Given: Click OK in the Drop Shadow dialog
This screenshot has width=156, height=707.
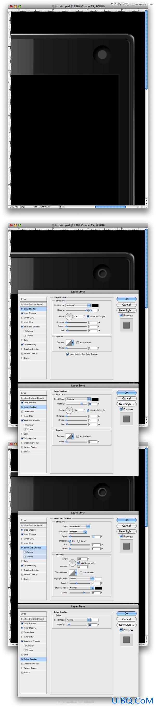Looking at the screenshot, I should tap(126, 299).
